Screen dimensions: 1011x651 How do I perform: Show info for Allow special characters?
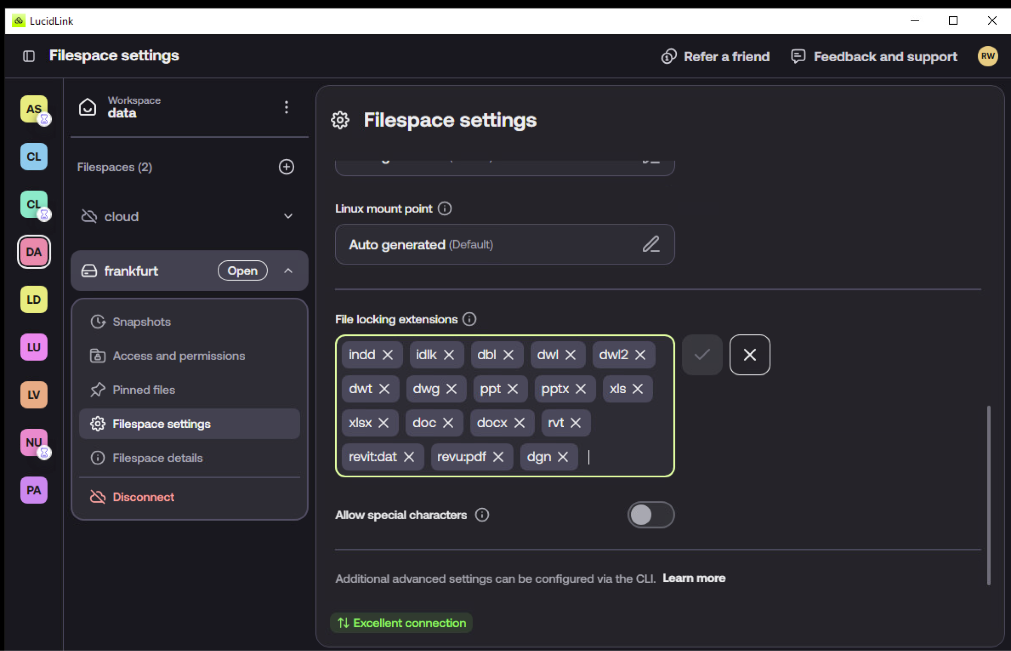click(x=482, y=515)
